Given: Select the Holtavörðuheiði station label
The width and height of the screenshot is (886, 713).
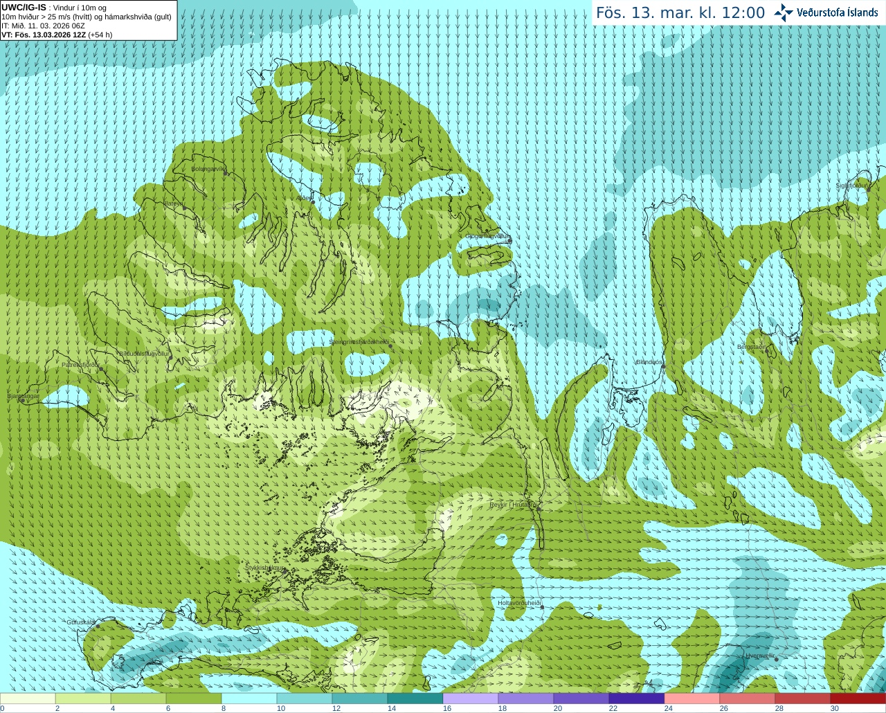Looking at the screenshot, I should [x=519, y=603].
